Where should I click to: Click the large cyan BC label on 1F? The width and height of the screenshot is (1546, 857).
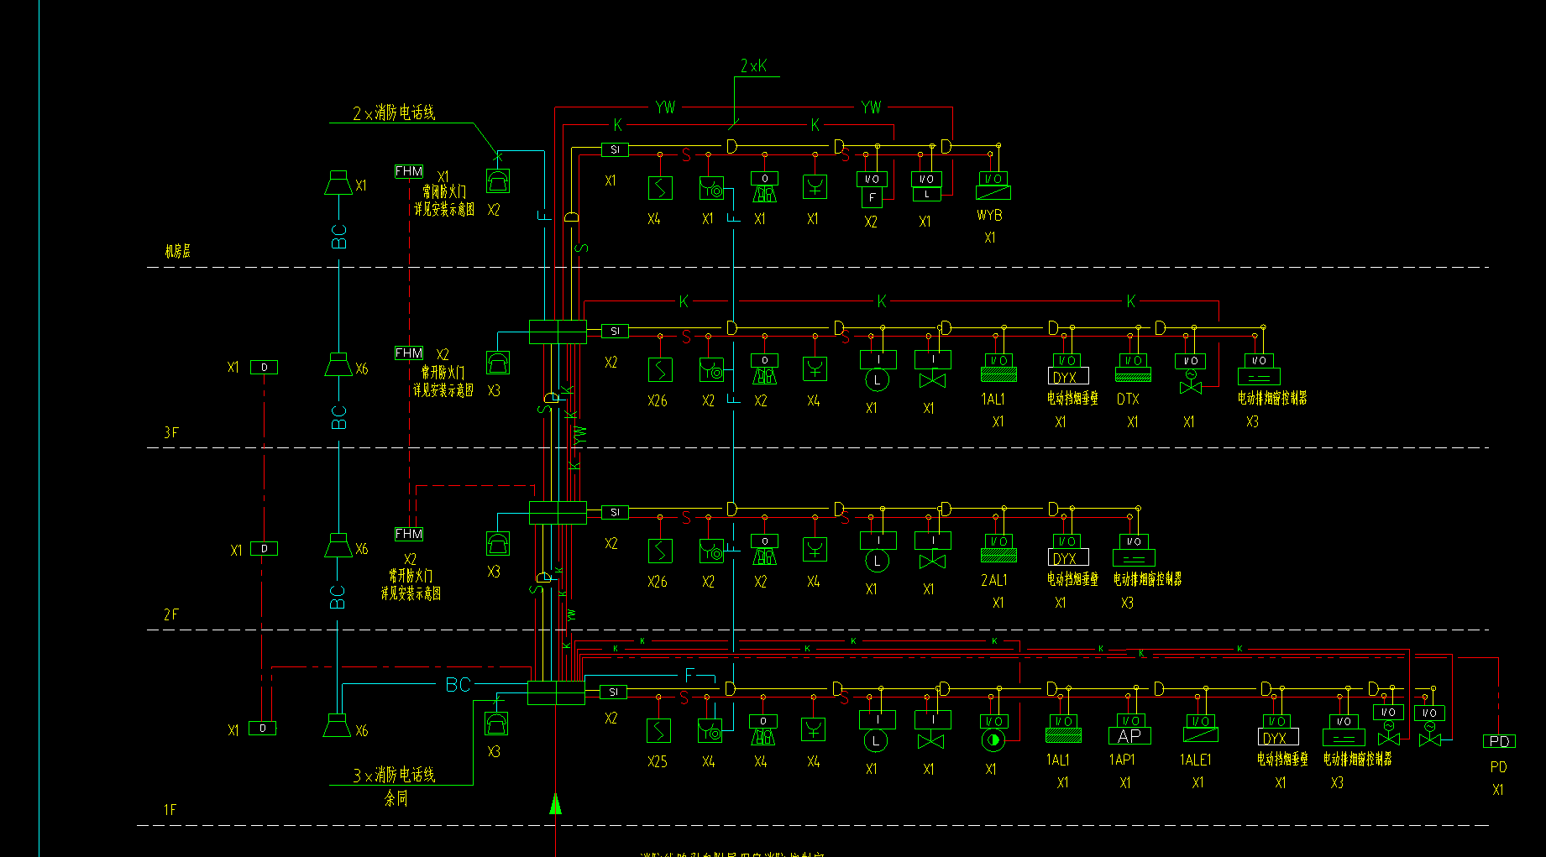point(458,685)
